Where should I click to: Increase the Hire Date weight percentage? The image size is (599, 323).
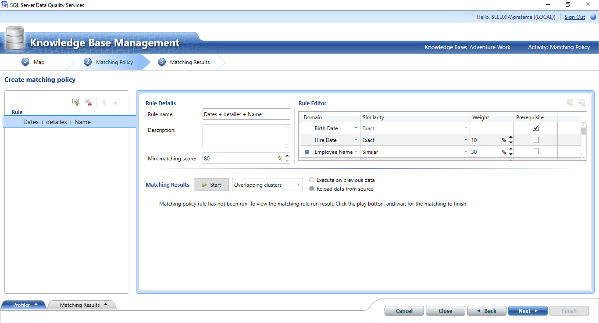point(510,138)
